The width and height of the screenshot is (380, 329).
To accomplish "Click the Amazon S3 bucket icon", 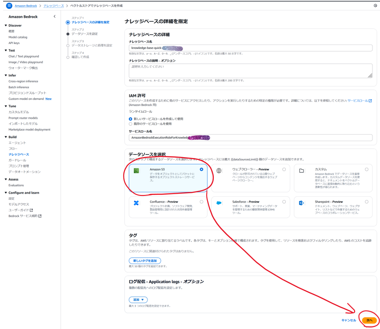I will [x=136, y=171].
